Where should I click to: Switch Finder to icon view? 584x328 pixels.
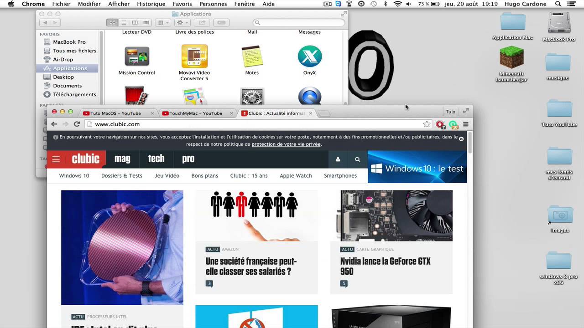point(112,22)
